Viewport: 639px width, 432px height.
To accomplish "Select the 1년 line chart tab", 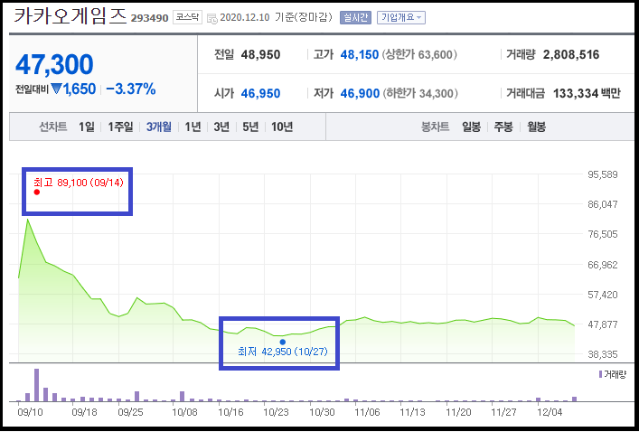I will click(x=193, y=127).
